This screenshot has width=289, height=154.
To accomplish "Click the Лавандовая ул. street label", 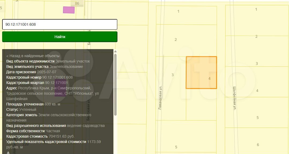I will pyautogui.click(x=160, y=98).
